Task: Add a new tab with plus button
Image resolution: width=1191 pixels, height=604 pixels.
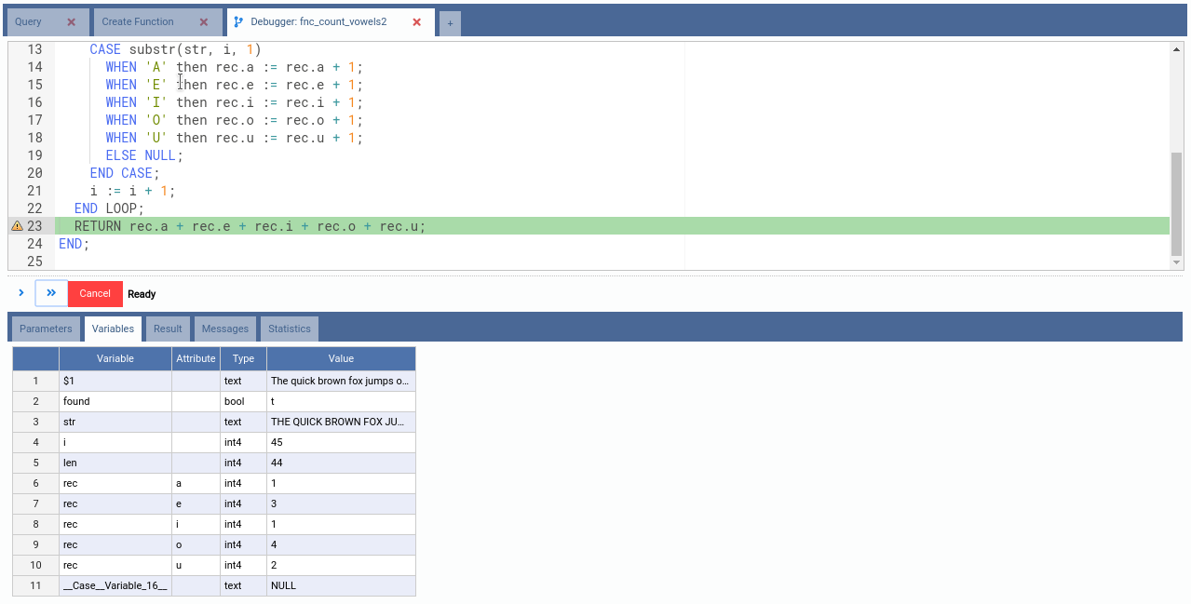Action: pyautogui.click(x=450, y=23)
